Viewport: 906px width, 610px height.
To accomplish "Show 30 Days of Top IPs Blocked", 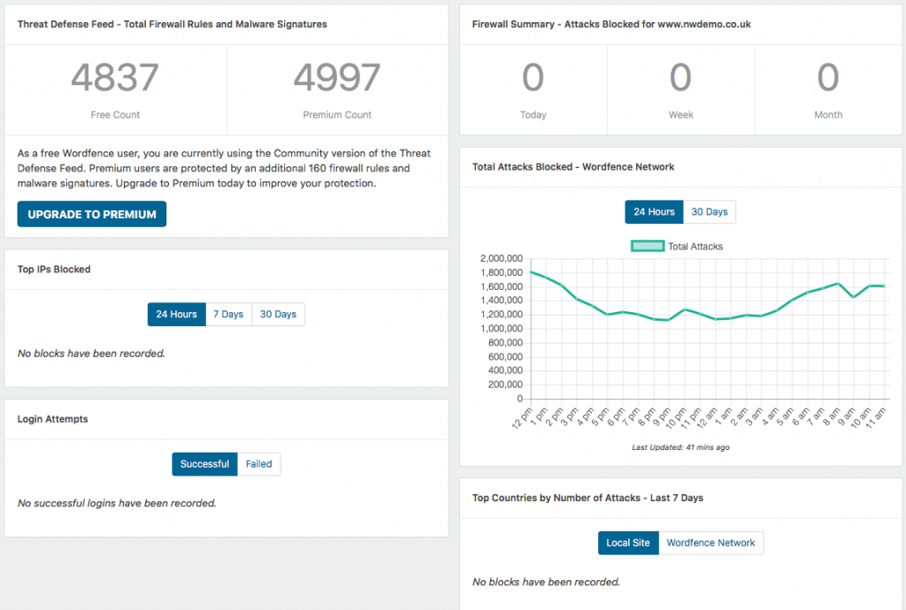I will click(x=279, y=315).
